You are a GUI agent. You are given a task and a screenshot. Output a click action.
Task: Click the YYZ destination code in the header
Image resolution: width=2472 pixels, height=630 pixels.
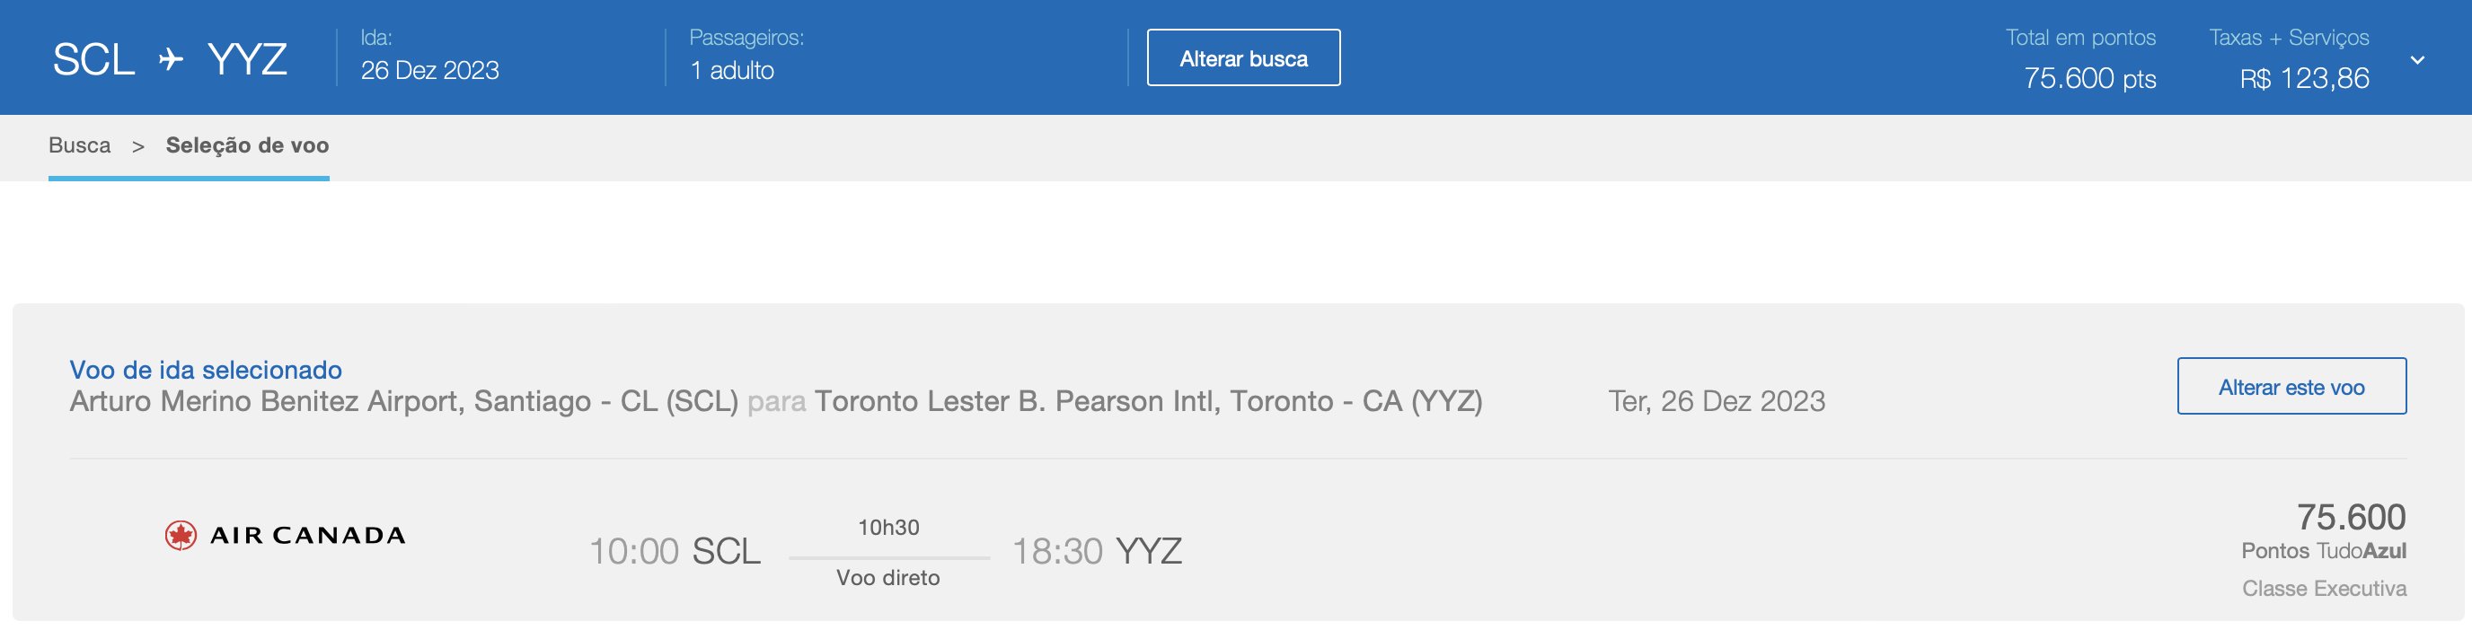coord(247,59)
